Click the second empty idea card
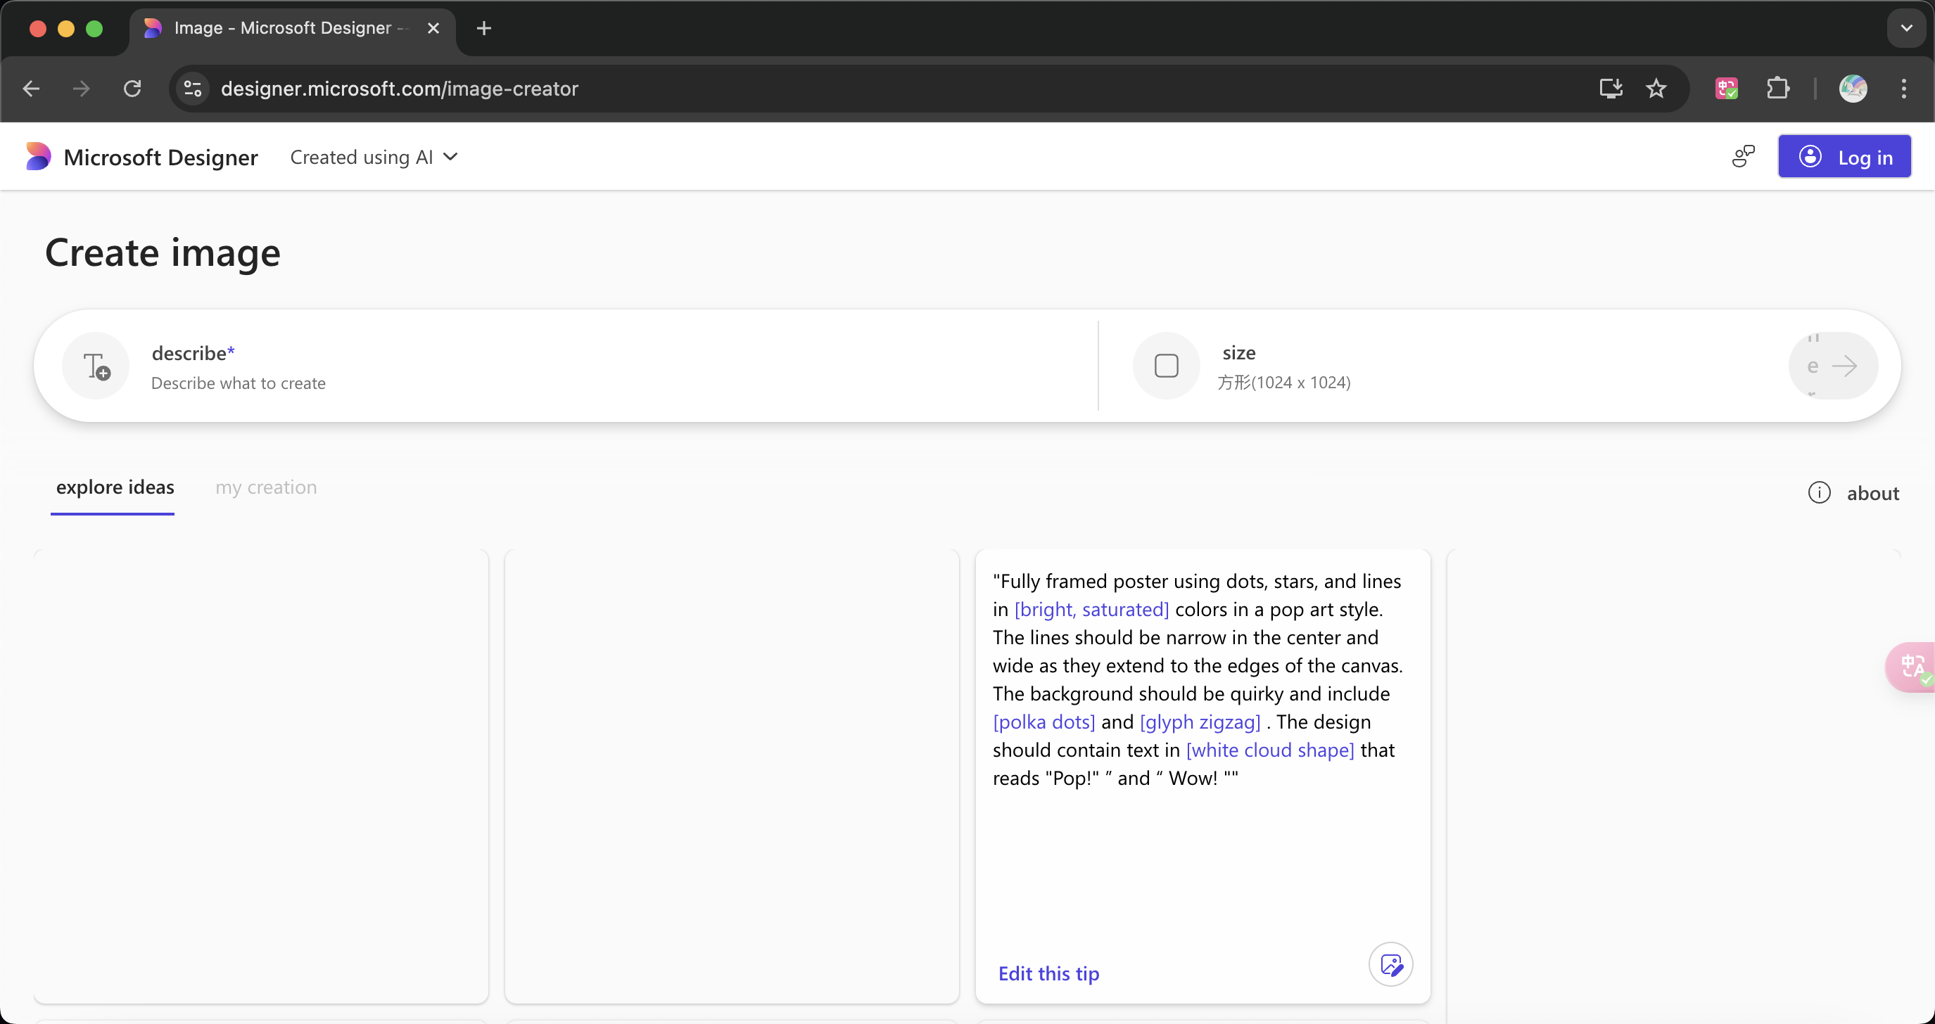The height and width of the screenshot is (1024, 1935). tap(732, 776)
